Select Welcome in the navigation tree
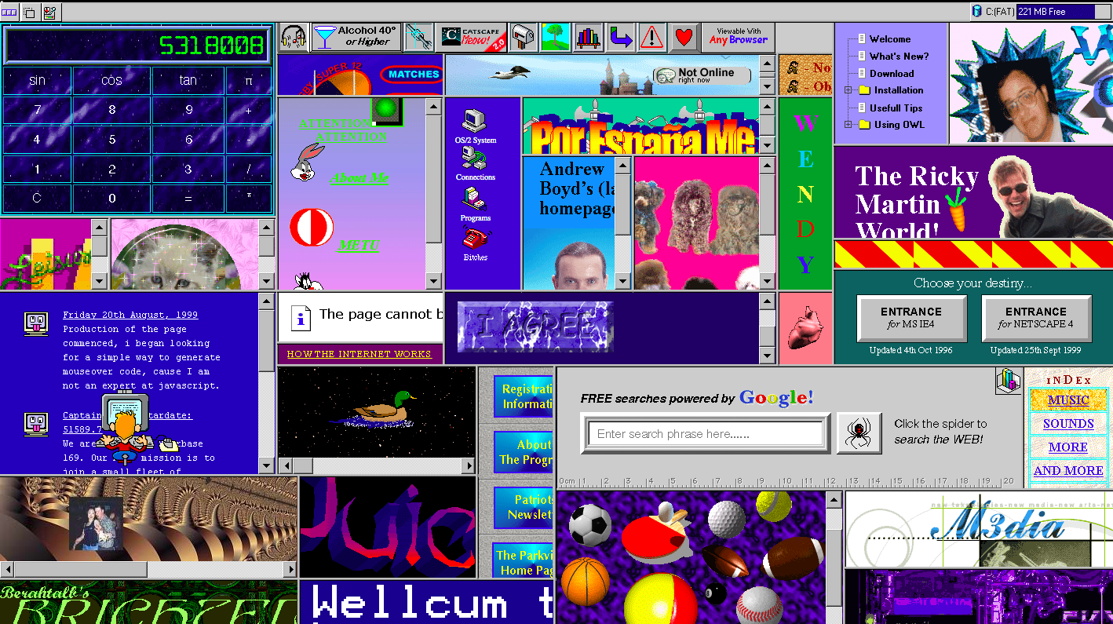This screenshot has width=1113, height=624. [x=890, y=39]
